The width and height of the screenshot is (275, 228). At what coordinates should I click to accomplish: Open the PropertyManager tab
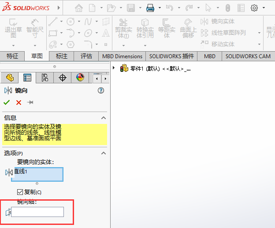tap(27, 78)
